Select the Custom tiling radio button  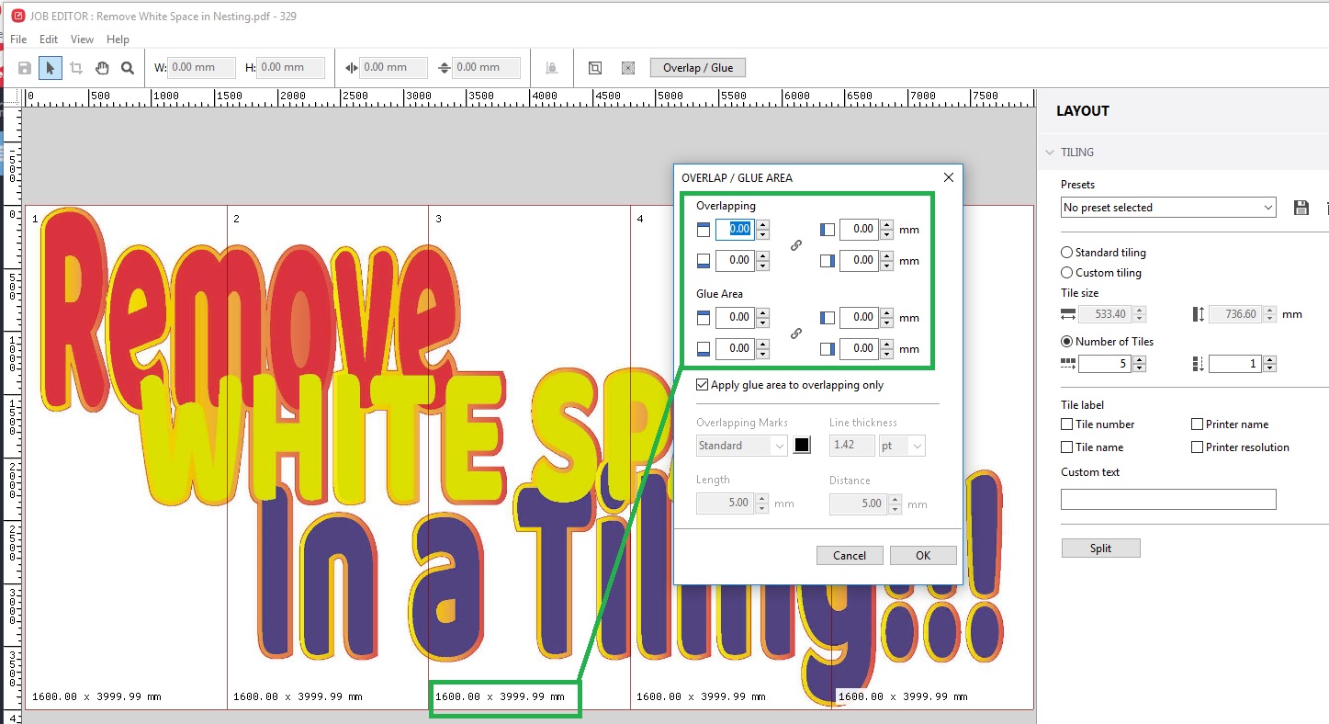[1066, 272]
